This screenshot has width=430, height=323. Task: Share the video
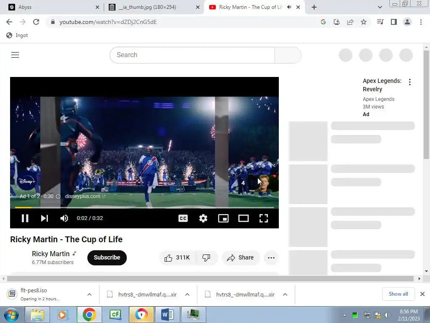(241, 258)
